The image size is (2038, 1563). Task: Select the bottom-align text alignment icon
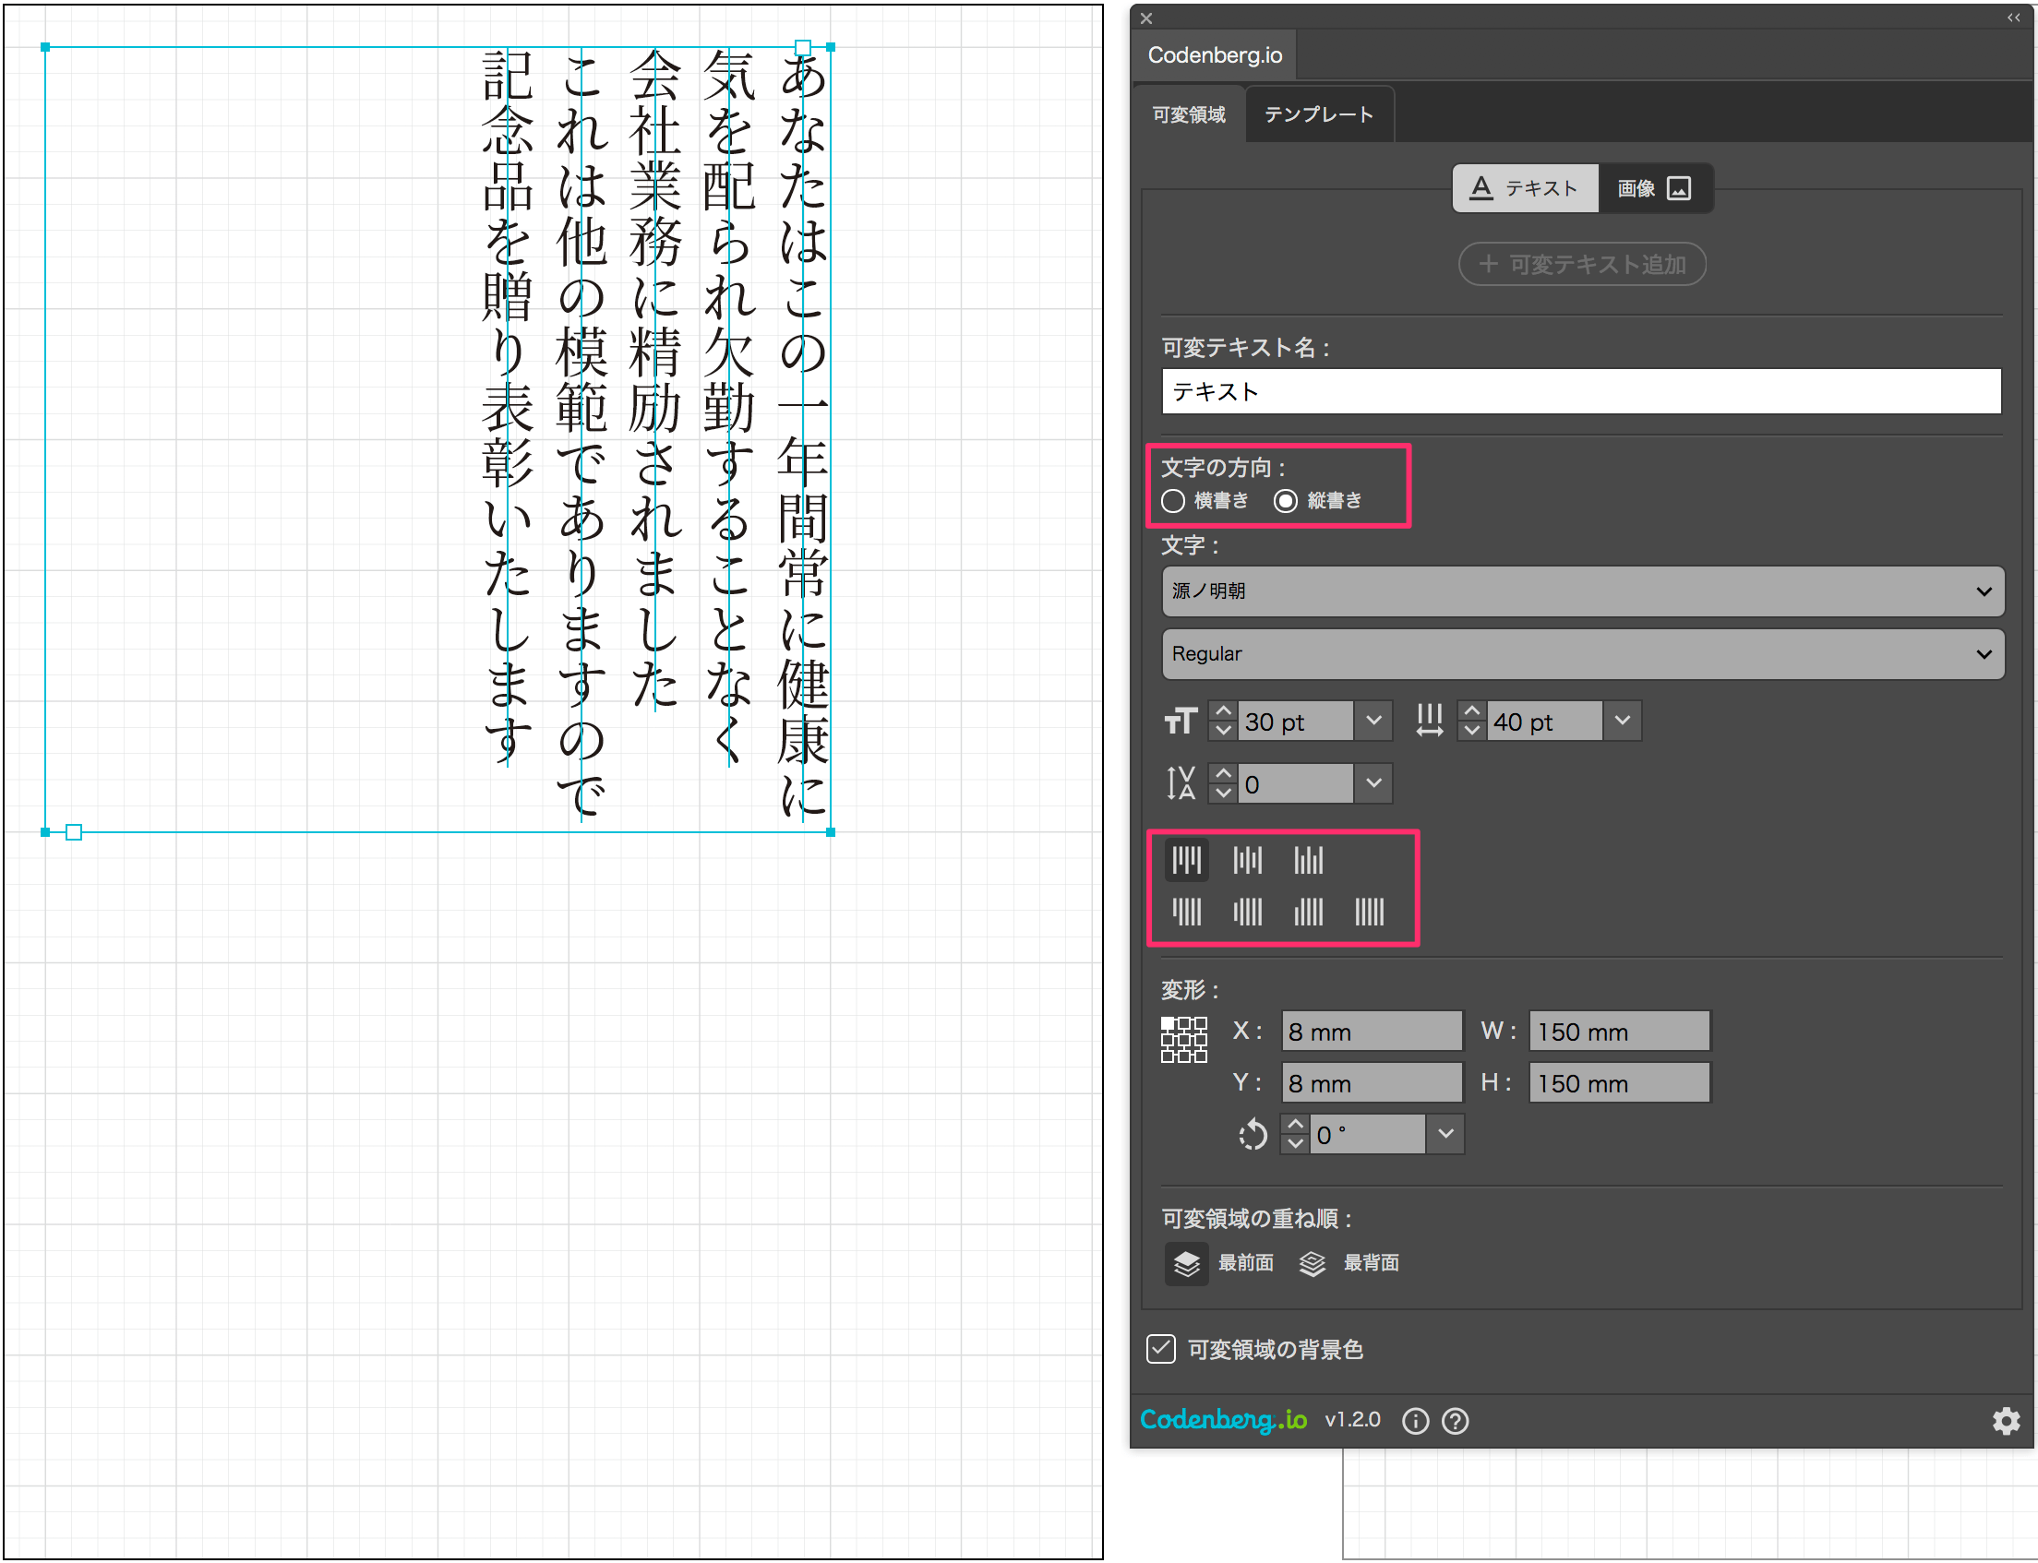pos(1309,861)
